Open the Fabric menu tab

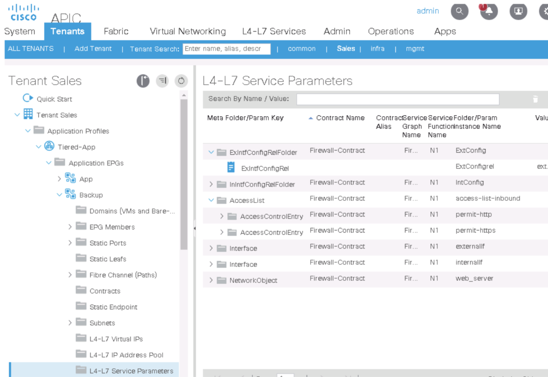point(116,31)
